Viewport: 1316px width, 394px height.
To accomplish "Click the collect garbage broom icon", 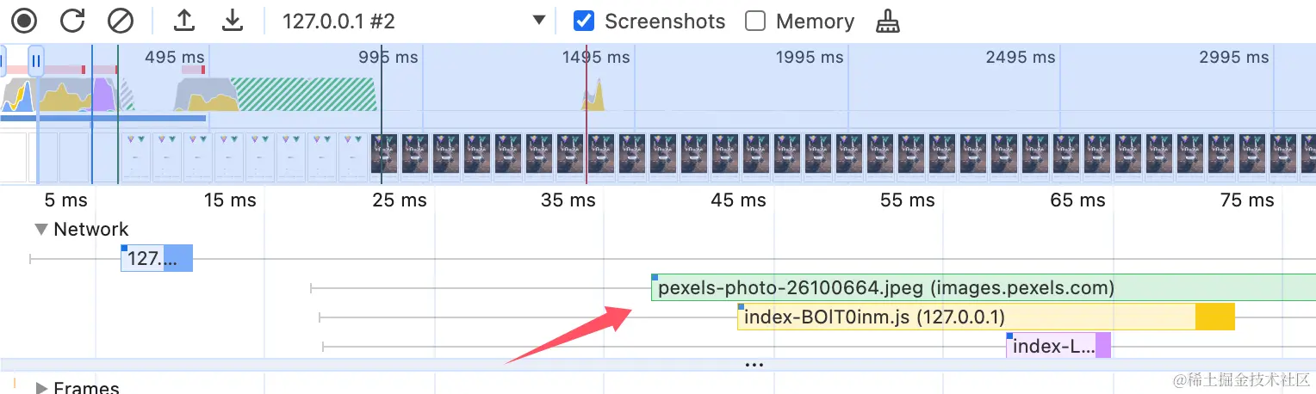I will tap(887, 22).
